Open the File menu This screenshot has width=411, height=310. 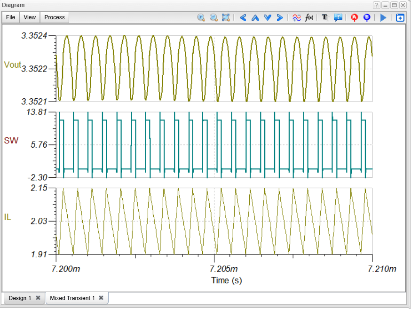(10, 17)
